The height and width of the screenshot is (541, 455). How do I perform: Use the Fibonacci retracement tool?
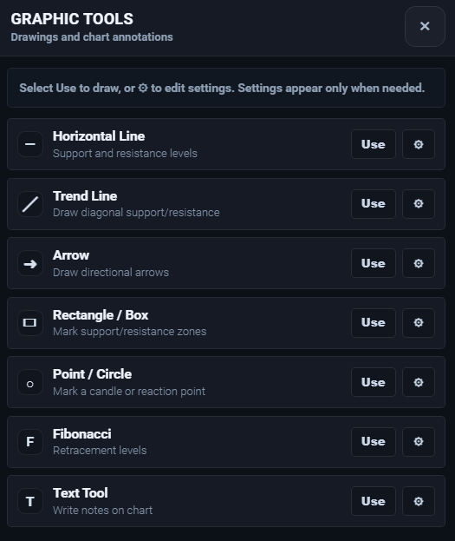coord(374,442)
